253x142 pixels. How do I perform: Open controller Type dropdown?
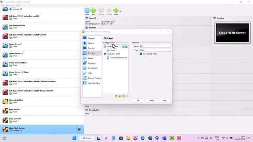pos(155,50)
